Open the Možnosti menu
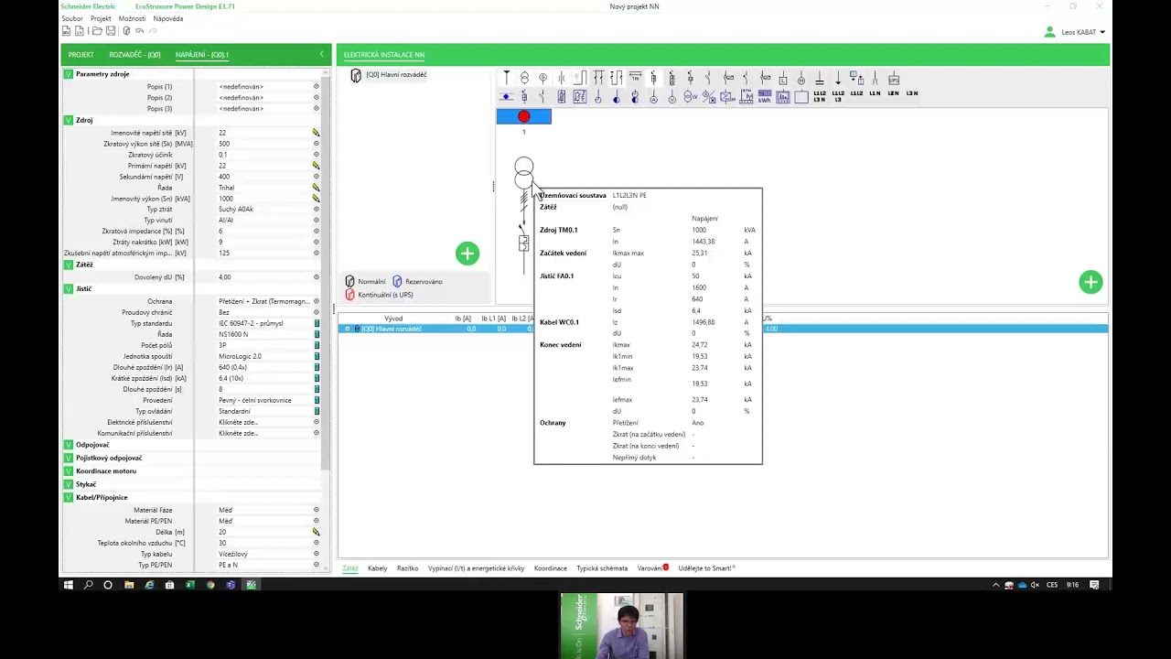 [x=132, y=18]
